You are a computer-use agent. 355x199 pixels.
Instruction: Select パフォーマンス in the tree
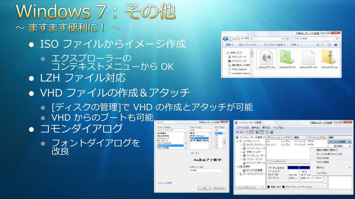252,159
